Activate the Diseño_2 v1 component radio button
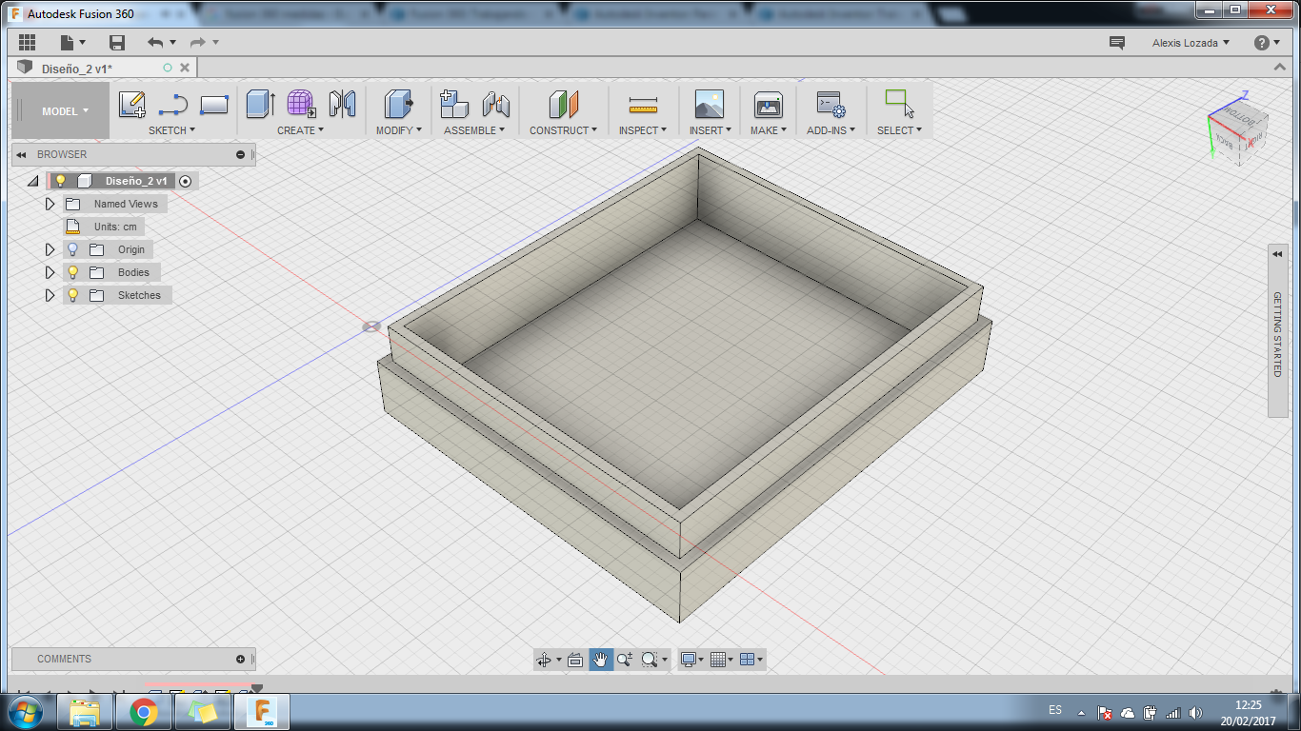The width and height of the screenshot is (1301, 731). [x=186, y=181]
